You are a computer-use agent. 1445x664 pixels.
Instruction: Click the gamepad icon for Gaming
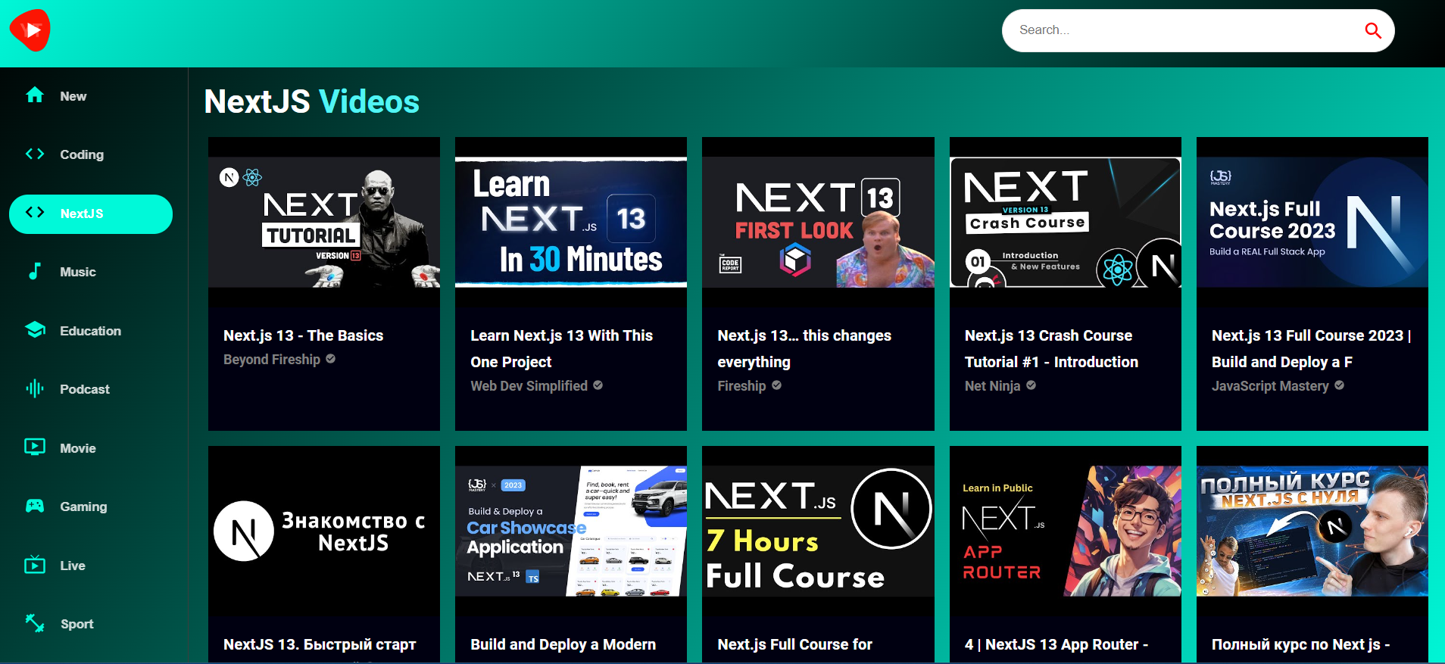tap(35, 506)
